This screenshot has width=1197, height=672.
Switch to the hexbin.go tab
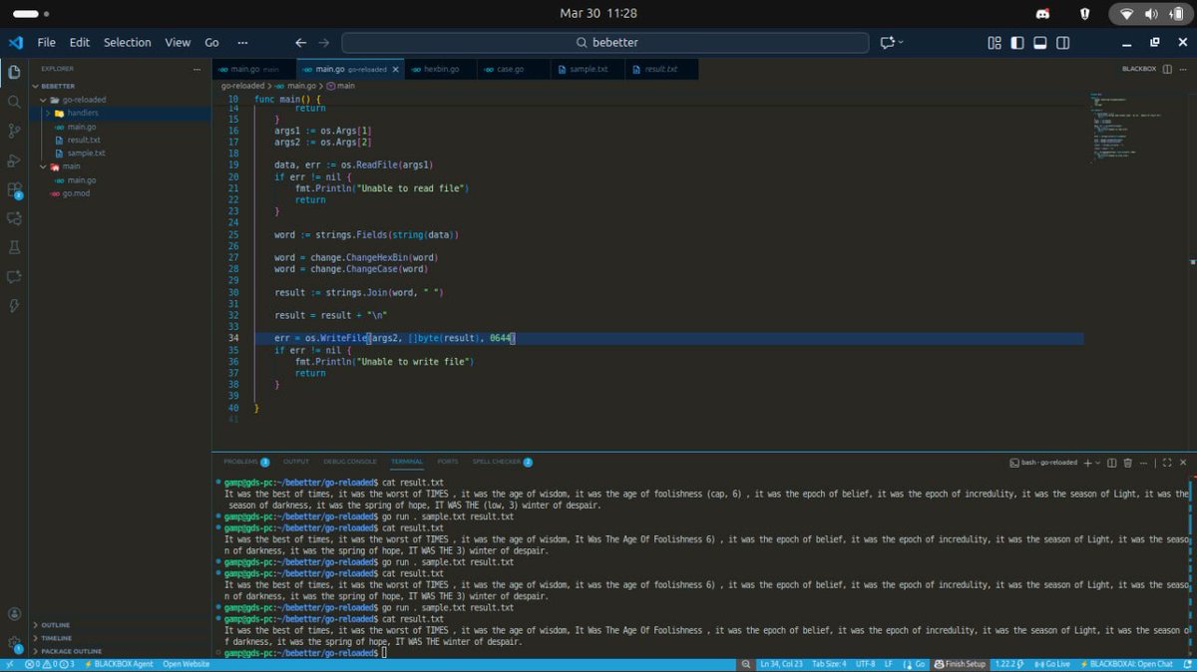(442, 69)
